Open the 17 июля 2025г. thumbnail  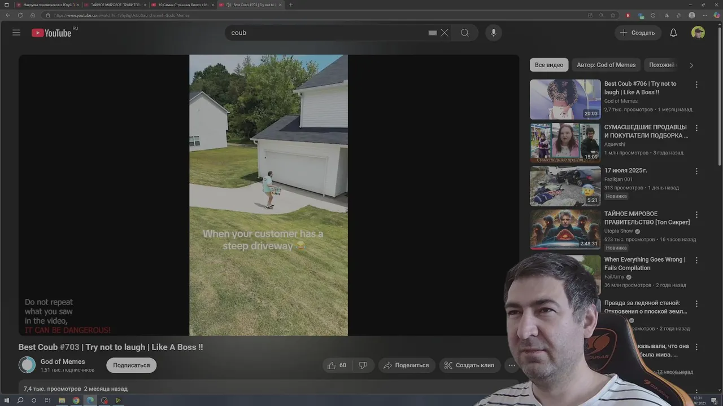click(565, 186)
